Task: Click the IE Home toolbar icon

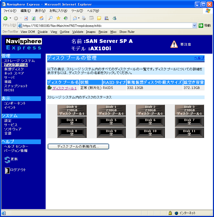Action: click(x=41, y=18)
